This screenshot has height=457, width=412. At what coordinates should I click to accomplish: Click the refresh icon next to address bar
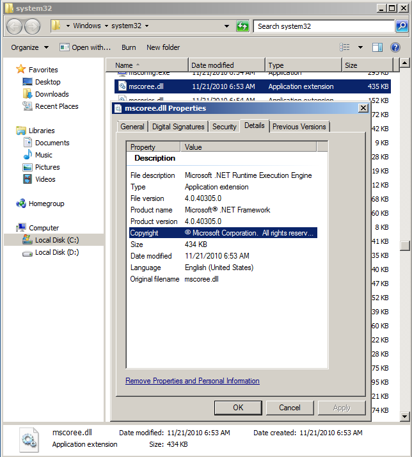click(242, 26)
